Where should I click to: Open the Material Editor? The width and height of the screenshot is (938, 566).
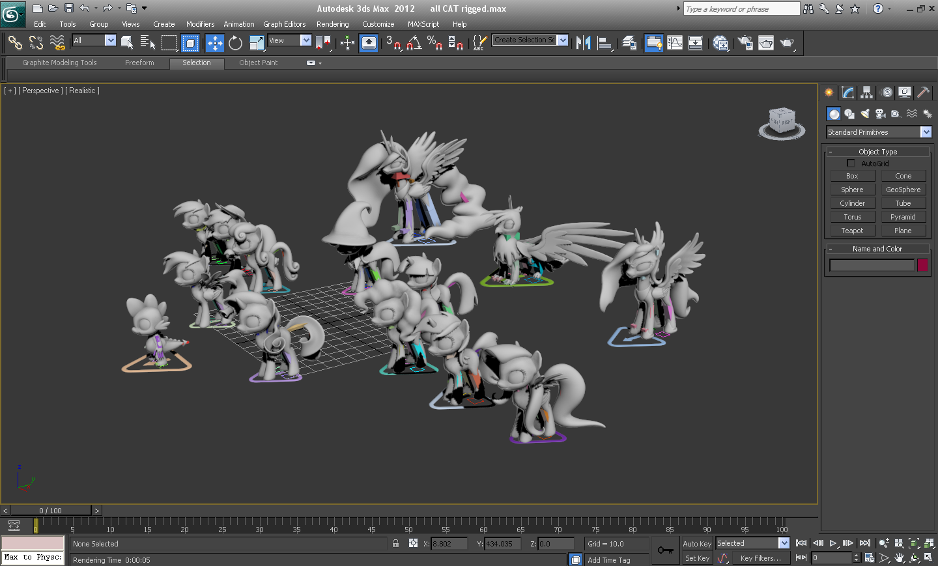click(x=720, y=43)
